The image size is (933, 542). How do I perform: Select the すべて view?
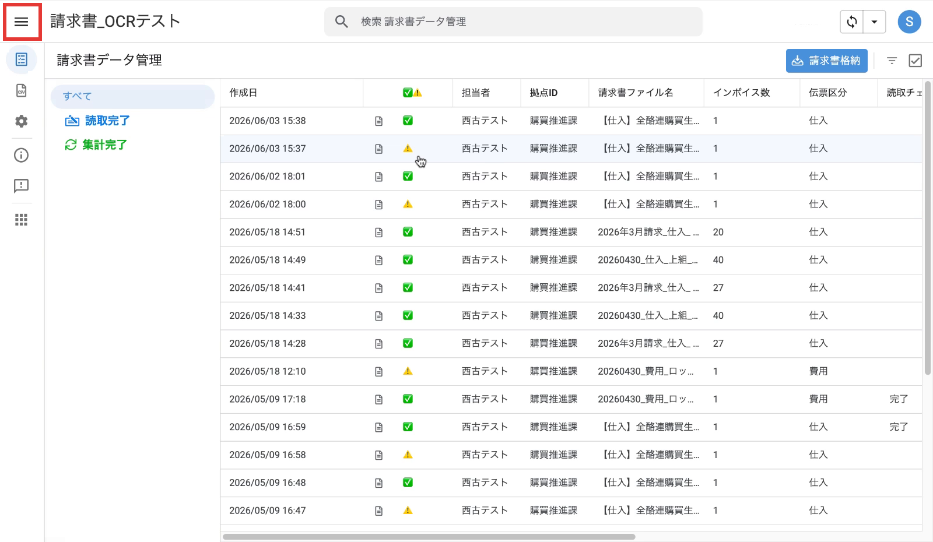tap(132, 97)
